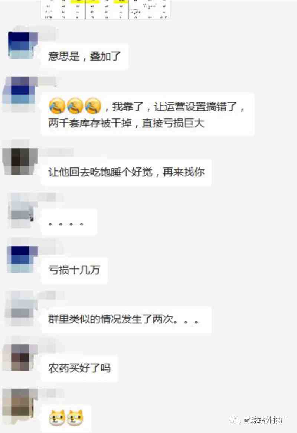Open the table image thumbnail at top
Screen dimensions: 297x433
tap(105, 9)
